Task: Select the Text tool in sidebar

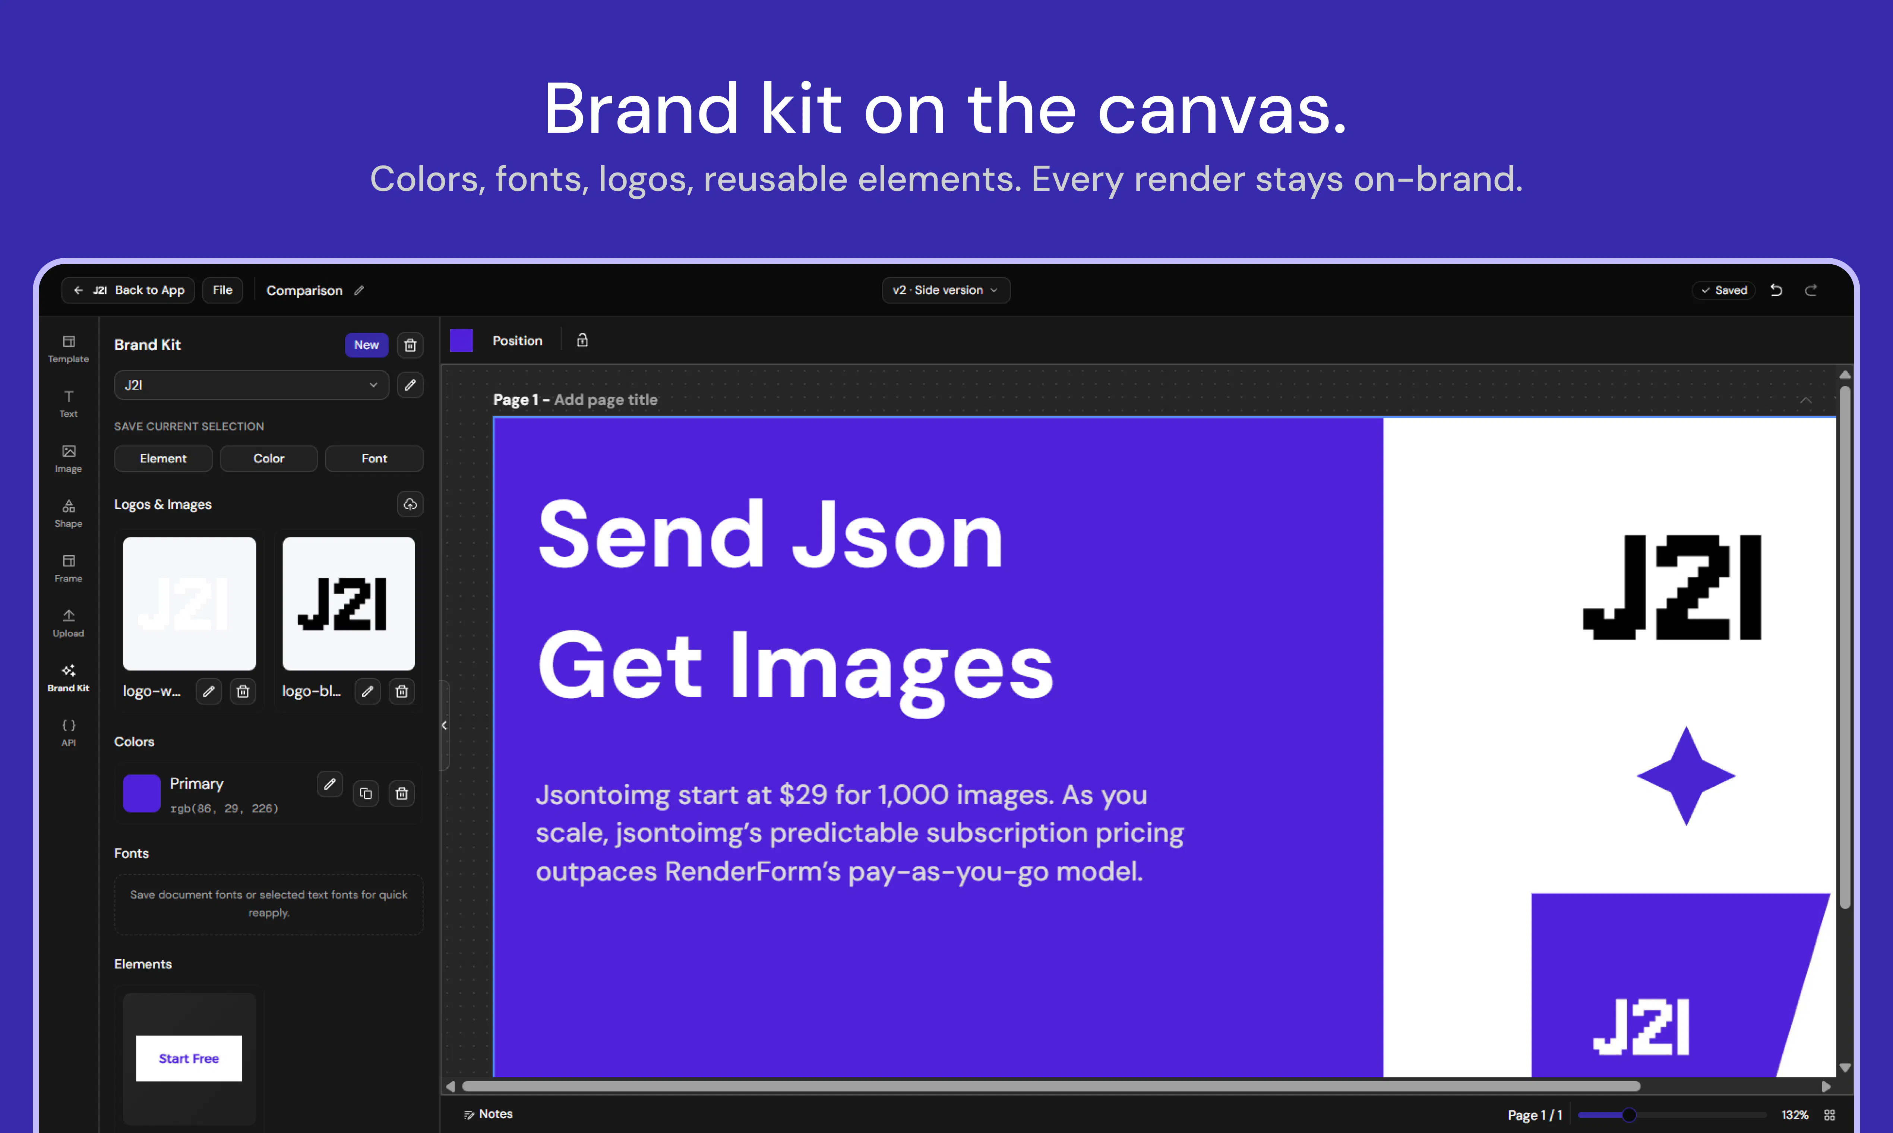Action: (x=68, y=404)
